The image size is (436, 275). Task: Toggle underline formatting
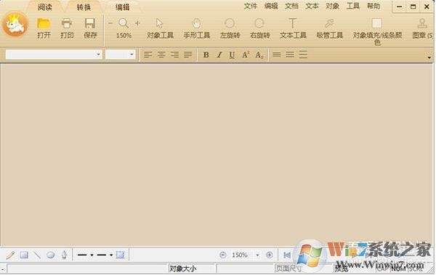[233, 55]
